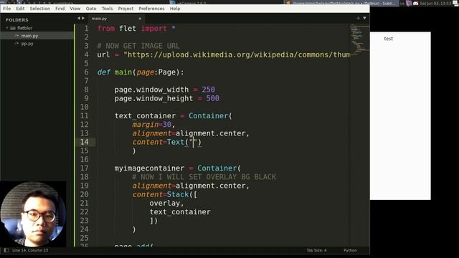Viewport: 459px width, 258px height.
Task: Click the date and time clock in system bar
Action: 435,3
